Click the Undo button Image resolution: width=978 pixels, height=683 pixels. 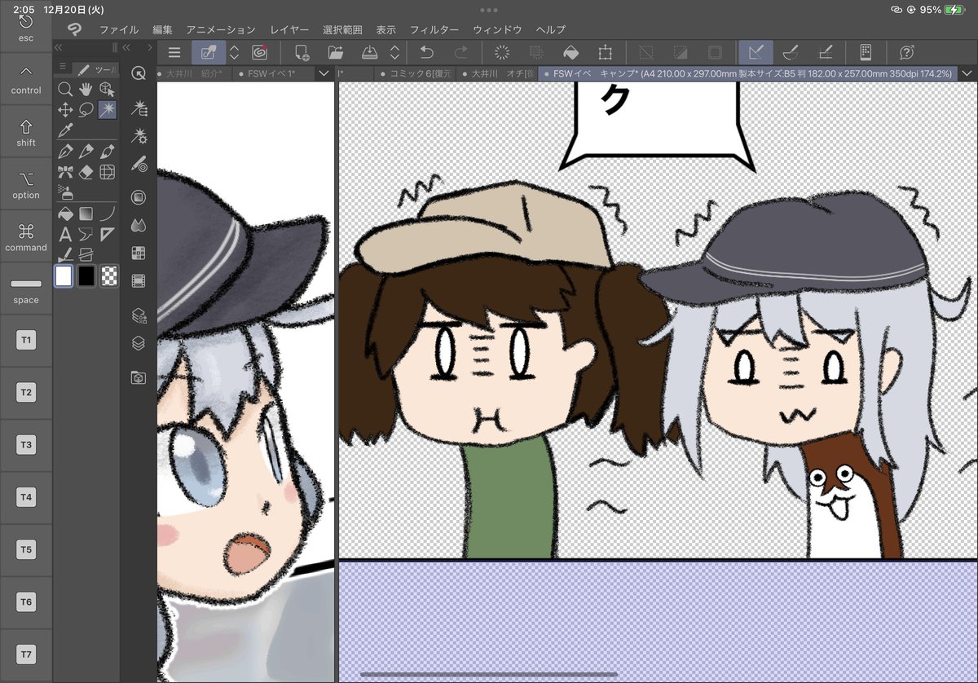point(426,52)
